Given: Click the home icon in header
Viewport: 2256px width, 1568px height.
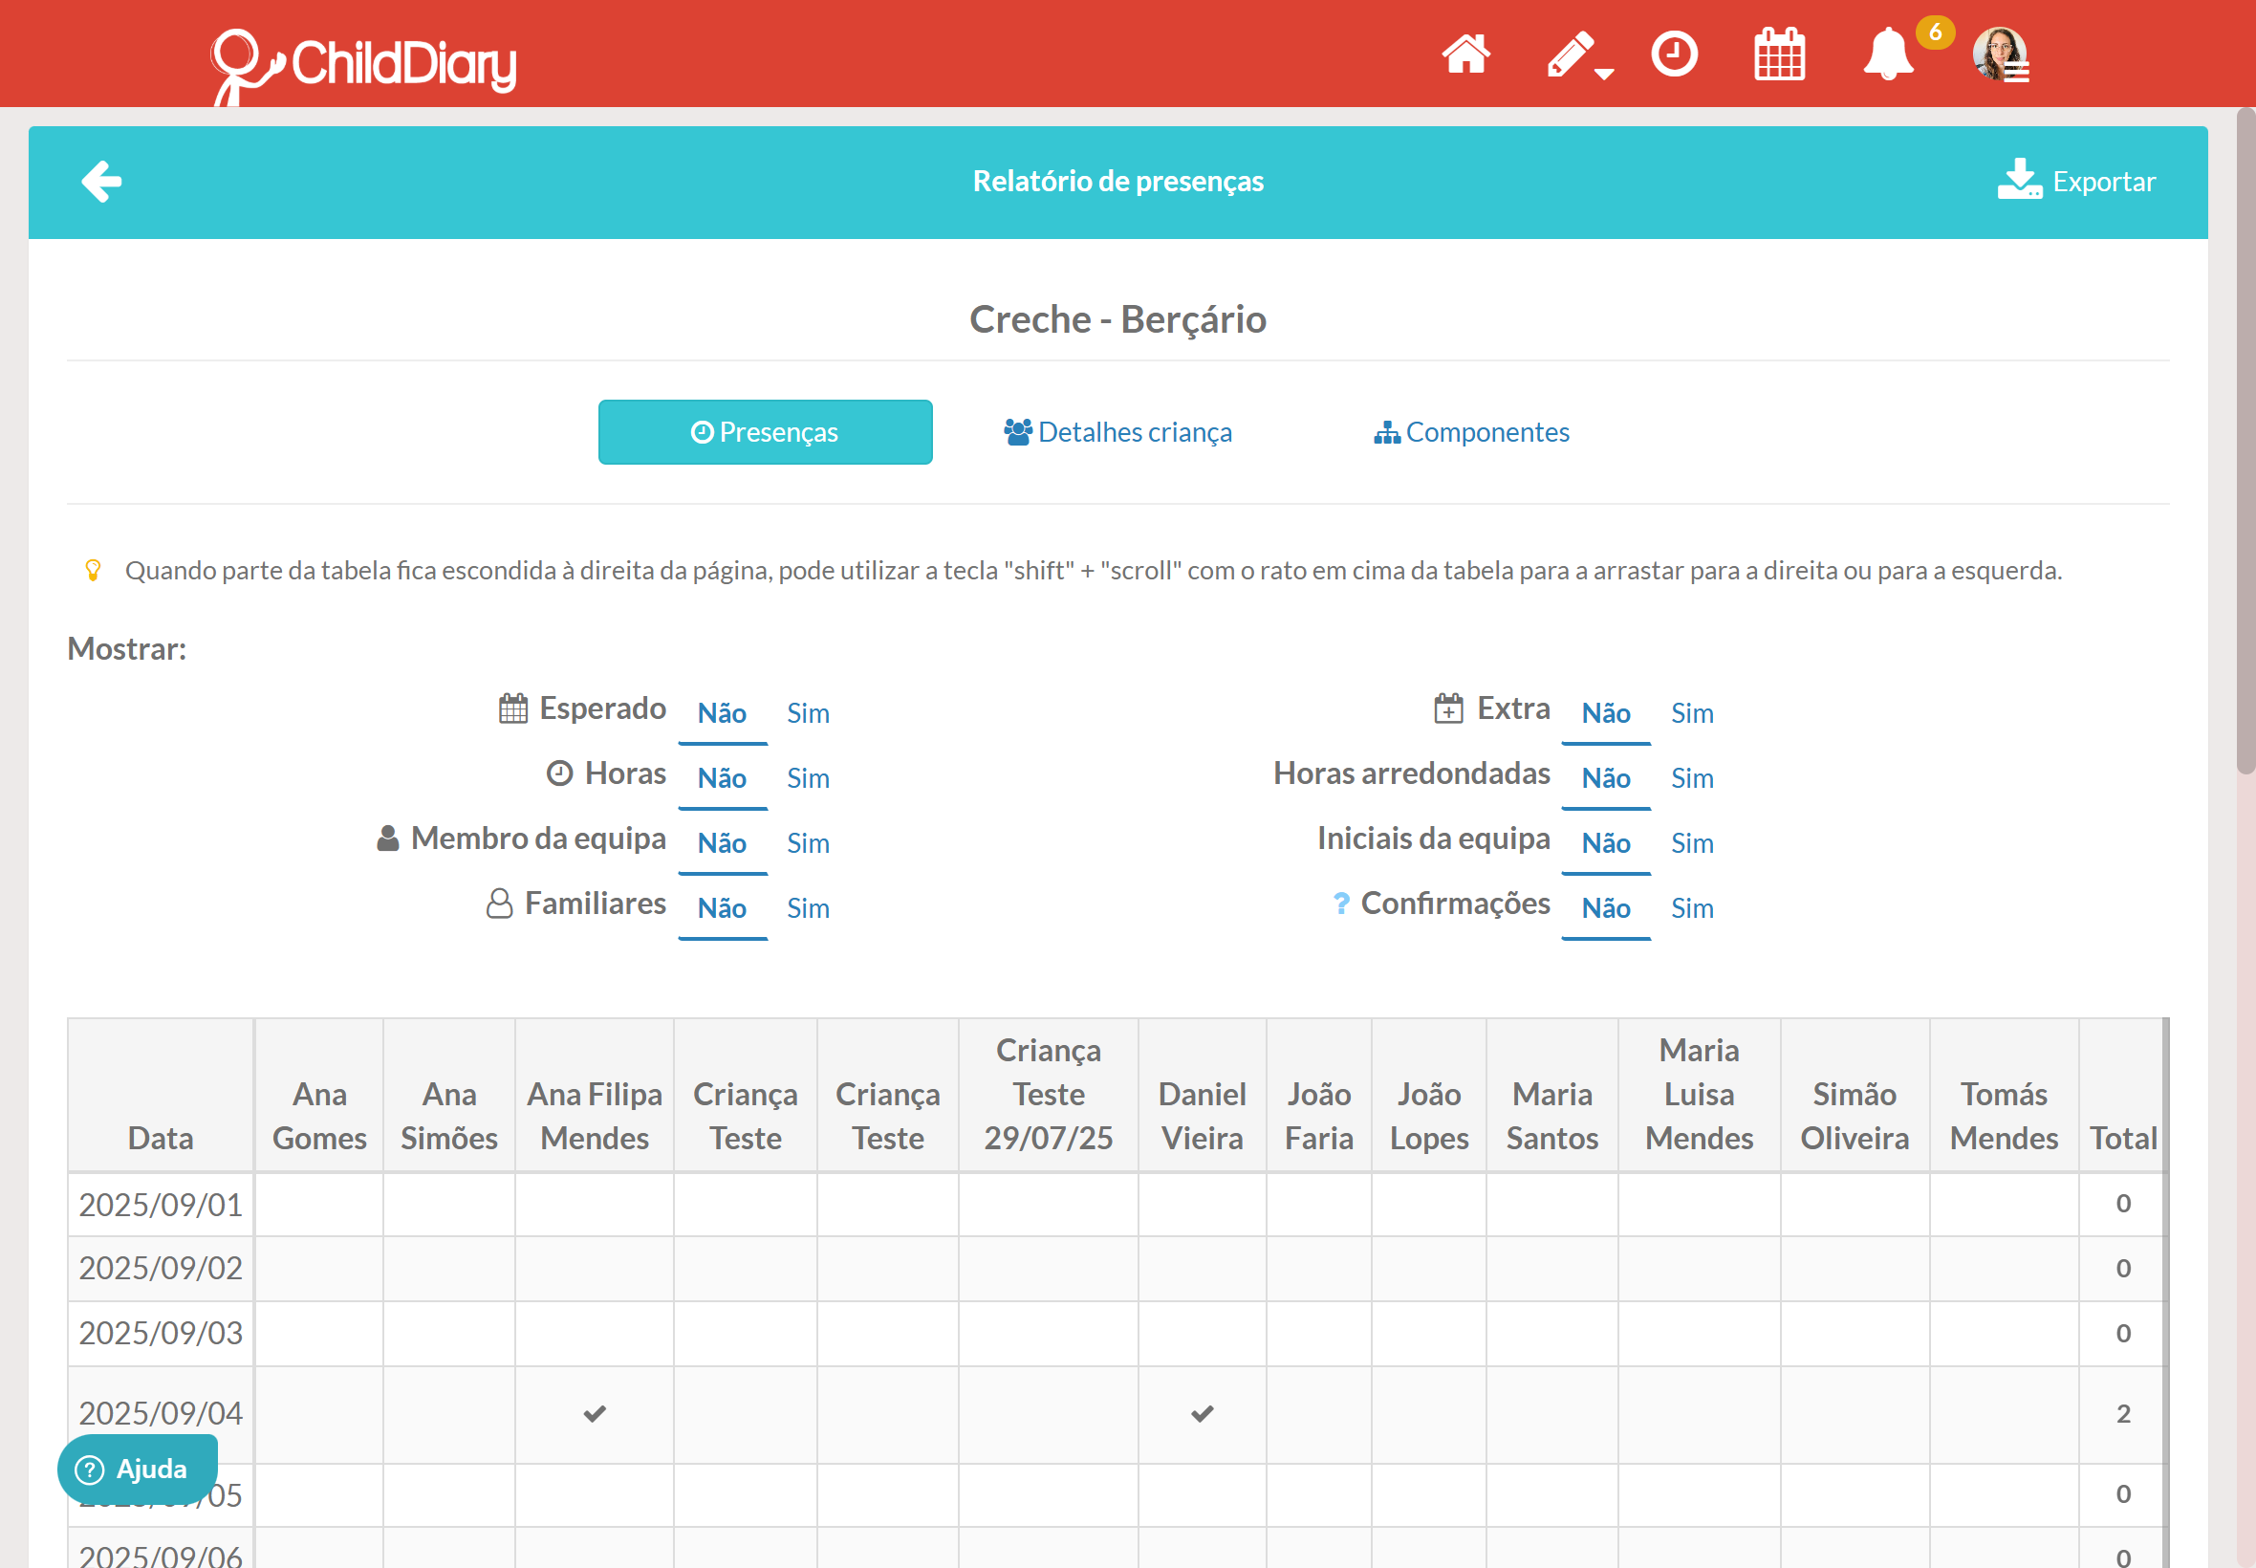Looking at the screenshot, I should (x=1465, y=55).
